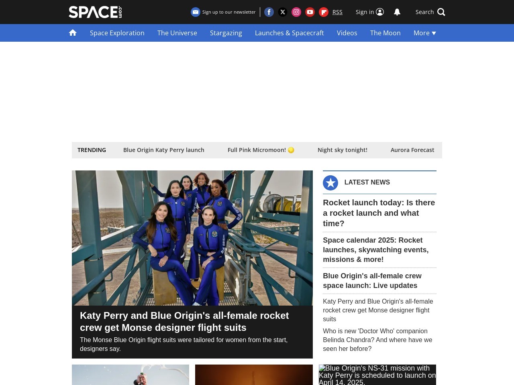Image resolution: width=514 pixels, height=385 pixels.
Task: Open the Instagram social icon
Action: (x=296, y=12)
